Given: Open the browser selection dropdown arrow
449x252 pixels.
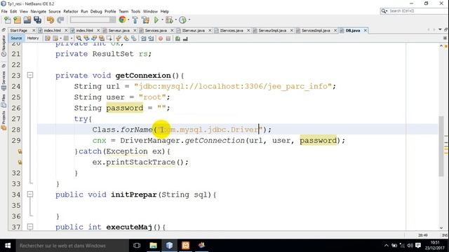Looking at the screenshot, I should click(x=128, y=20).
